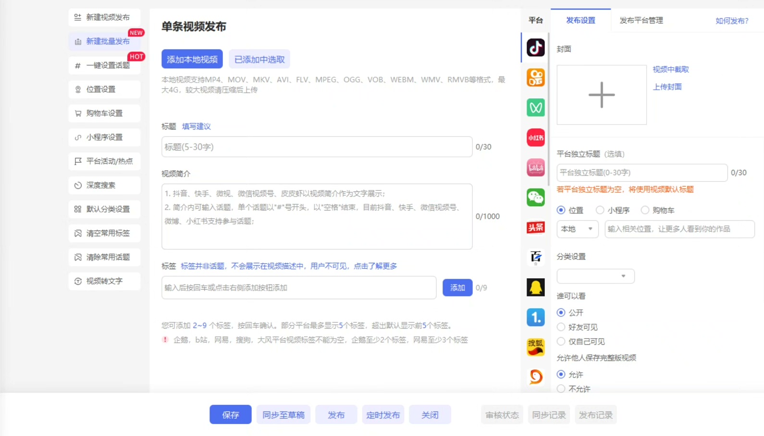
Task: Choose the 好友可见 visibility option
Action: pos(561,327)
